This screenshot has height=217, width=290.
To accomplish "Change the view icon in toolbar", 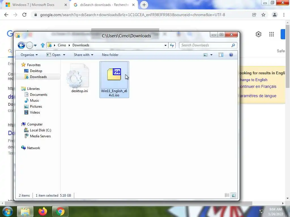I will [x=205, y=55].
